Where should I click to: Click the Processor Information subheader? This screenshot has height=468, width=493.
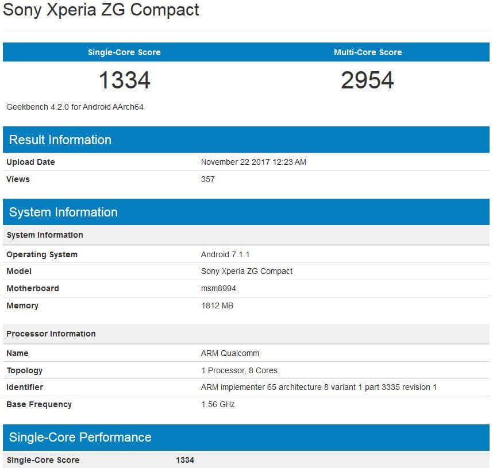[x=246, y=334]
